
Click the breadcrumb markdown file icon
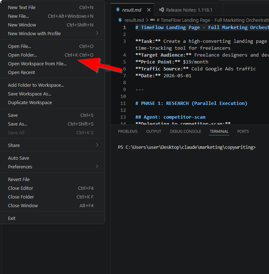click(x=120, y=20)
